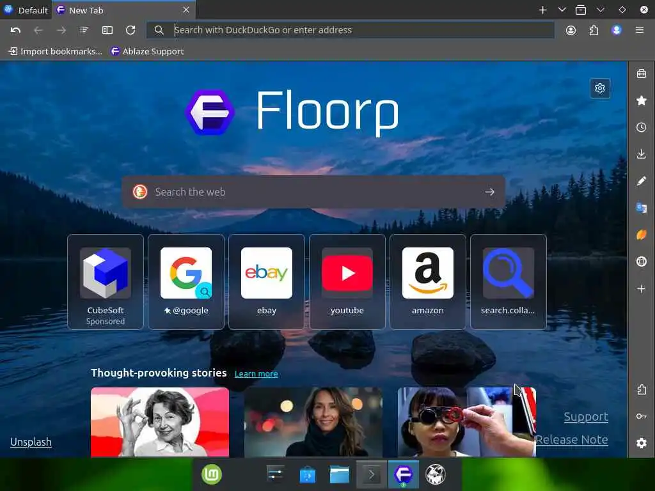Switch to the Default workspace

(26, 10)
